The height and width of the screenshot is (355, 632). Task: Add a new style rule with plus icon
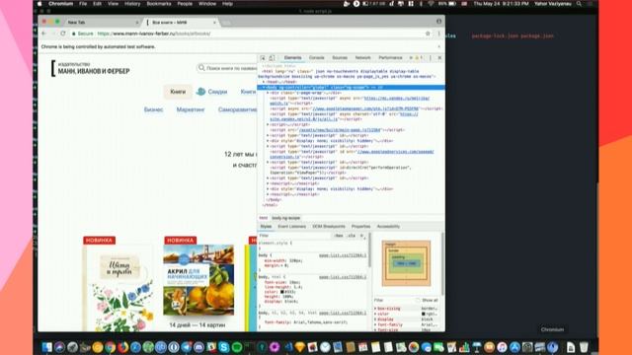coord(361,236)
